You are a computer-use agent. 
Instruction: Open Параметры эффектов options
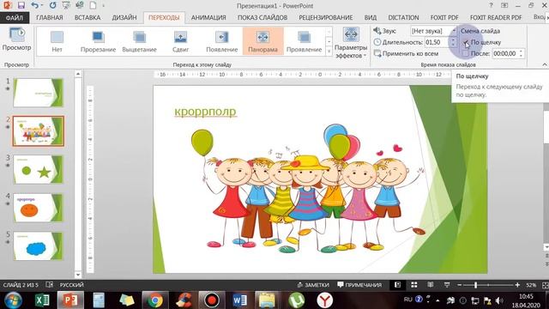click(351, 43)
